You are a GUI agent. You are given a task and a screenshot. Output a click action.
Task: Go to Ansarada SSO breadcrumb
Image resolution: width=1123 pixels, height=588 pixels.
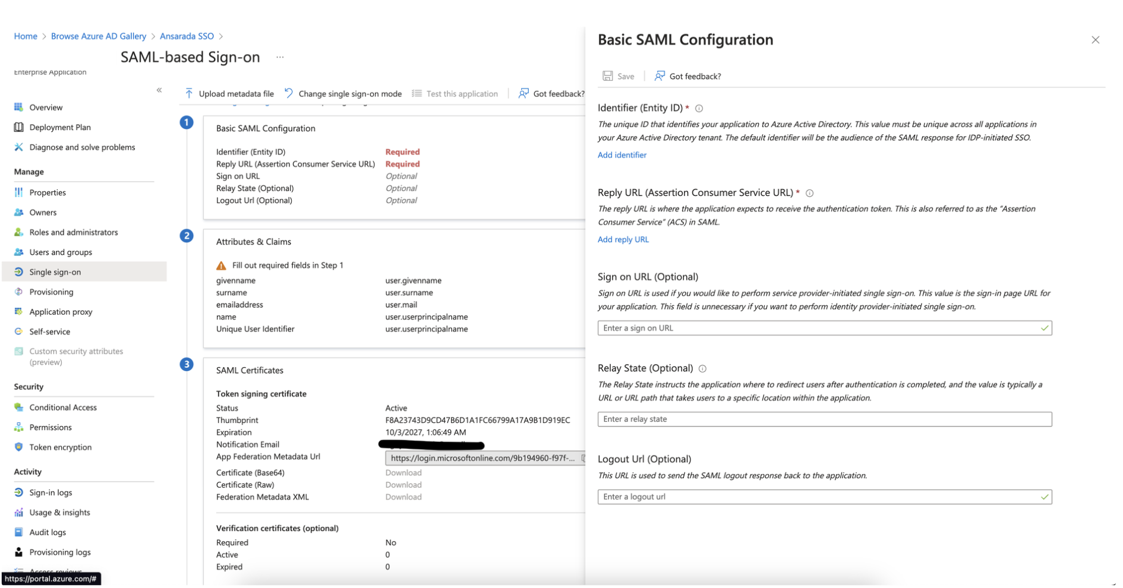(187, 36)
